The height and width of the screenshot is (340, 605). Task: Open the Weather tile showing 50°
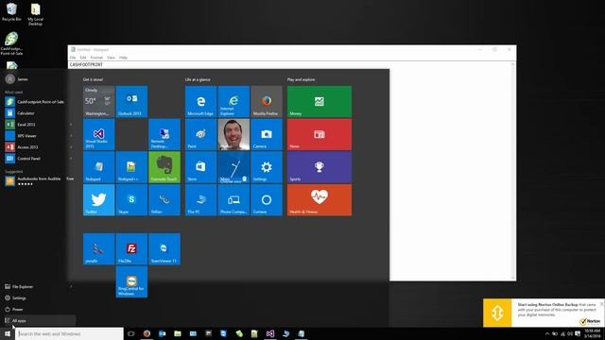coord(98,101)
